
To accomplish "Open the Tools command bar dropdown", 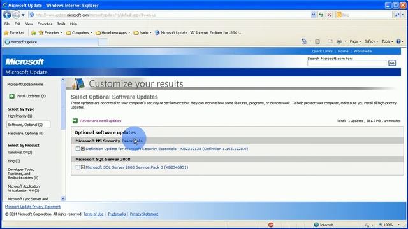I will point(388,41).
